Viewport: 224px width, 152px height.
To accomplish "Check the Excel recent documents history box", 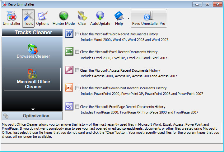I will [77, 52].
